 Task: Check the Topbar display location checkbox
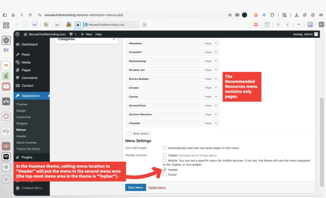pyautogui.click(x=165, y=155)
